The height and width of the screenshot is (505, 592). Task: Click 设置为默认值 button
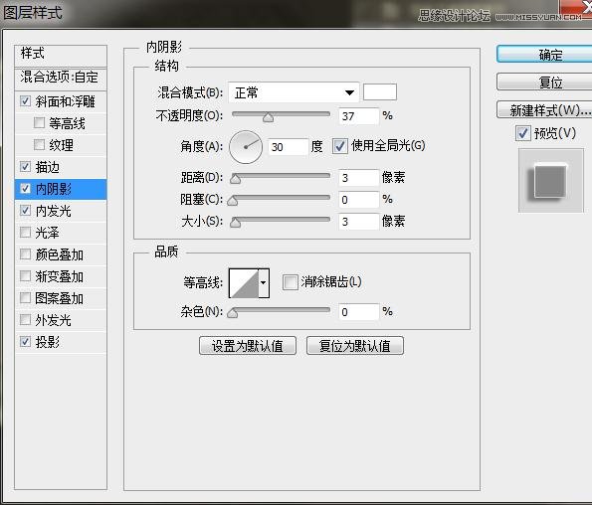coord(248,346)
